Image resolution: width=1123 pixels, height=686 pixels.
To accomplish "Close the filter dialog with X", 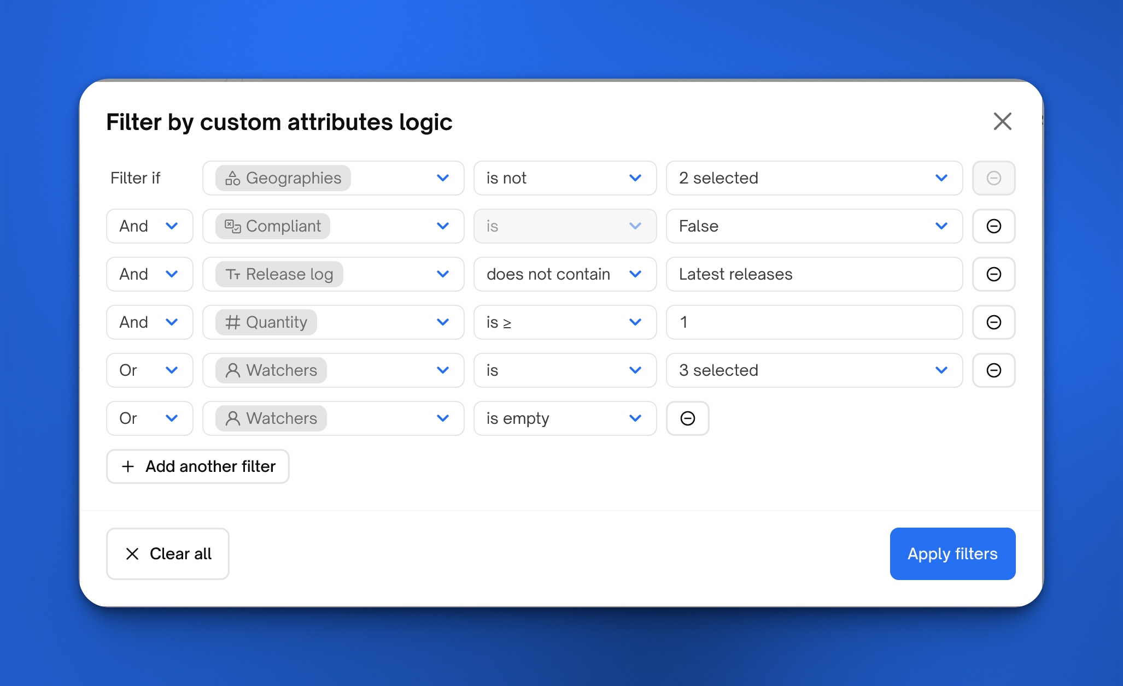I will tap(1002, 121).
